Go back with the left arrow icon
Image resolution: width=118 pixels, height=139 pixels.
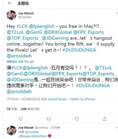[x=10, y=3]
